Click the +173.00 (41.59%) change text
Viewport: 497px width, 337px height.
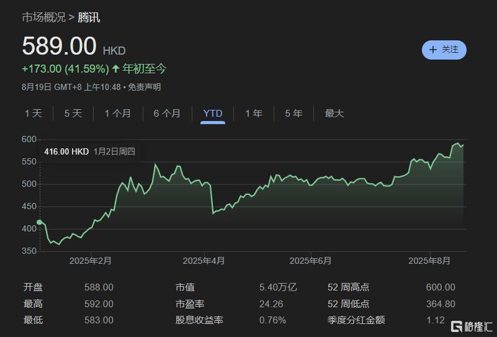(65, 68)
